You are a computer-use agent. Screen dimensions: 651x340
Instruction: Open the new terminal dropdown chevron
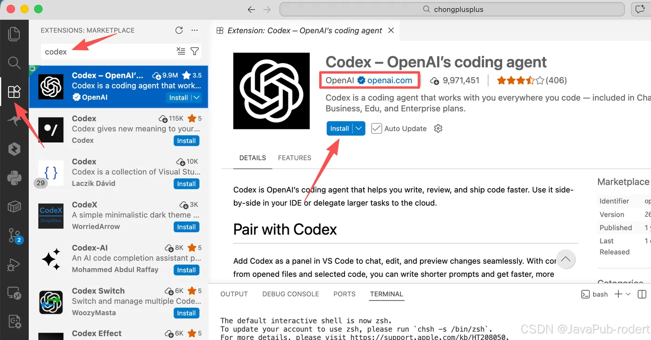tap(628, 294)
